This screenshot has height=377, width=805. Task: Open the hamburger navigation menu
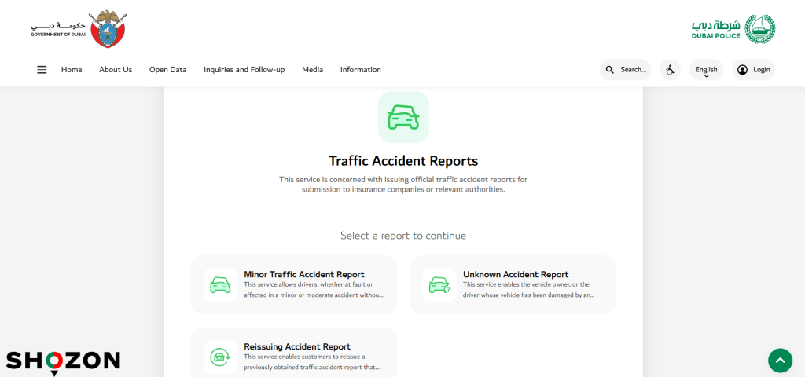[42, 70]
